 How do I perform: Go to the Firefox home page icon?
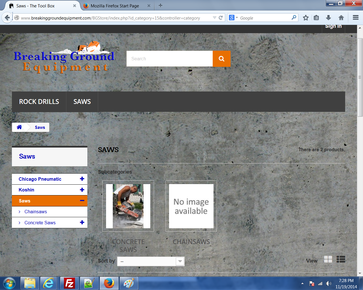point(341,18)
